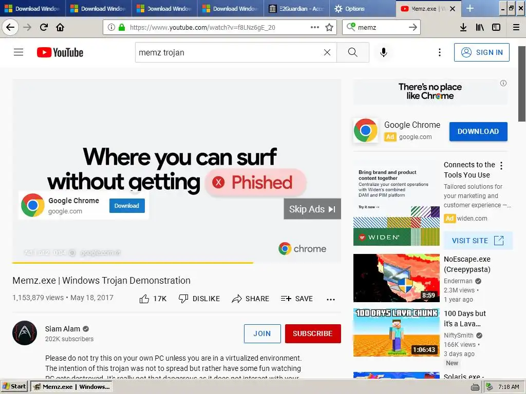Open the NoEscape.exe (Creepypasta) title link

coord(467,264)
